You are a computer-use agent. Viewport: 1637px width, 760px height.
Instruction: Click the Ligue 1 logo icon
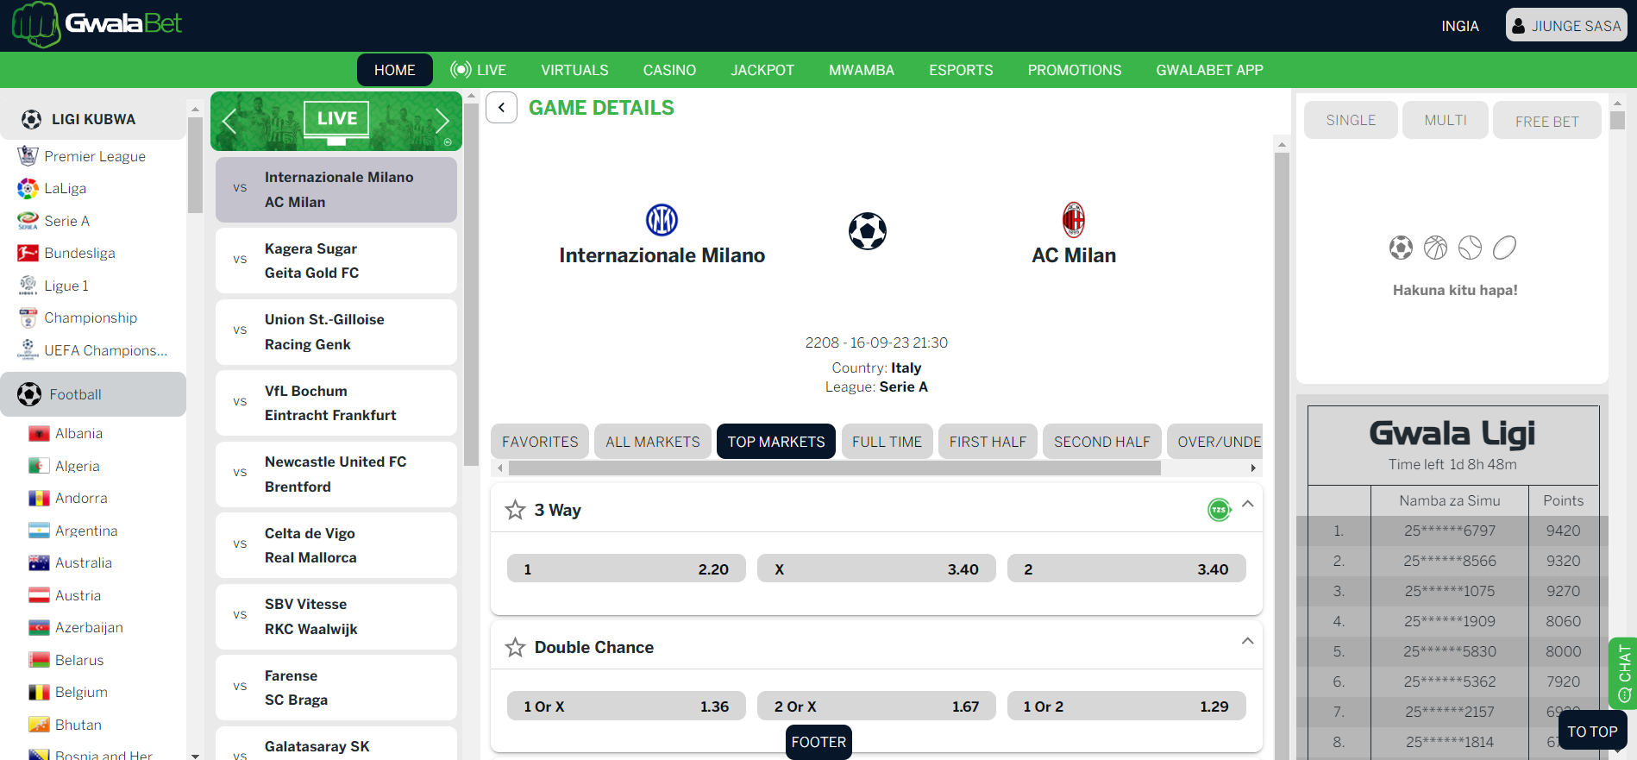point(28,286)
